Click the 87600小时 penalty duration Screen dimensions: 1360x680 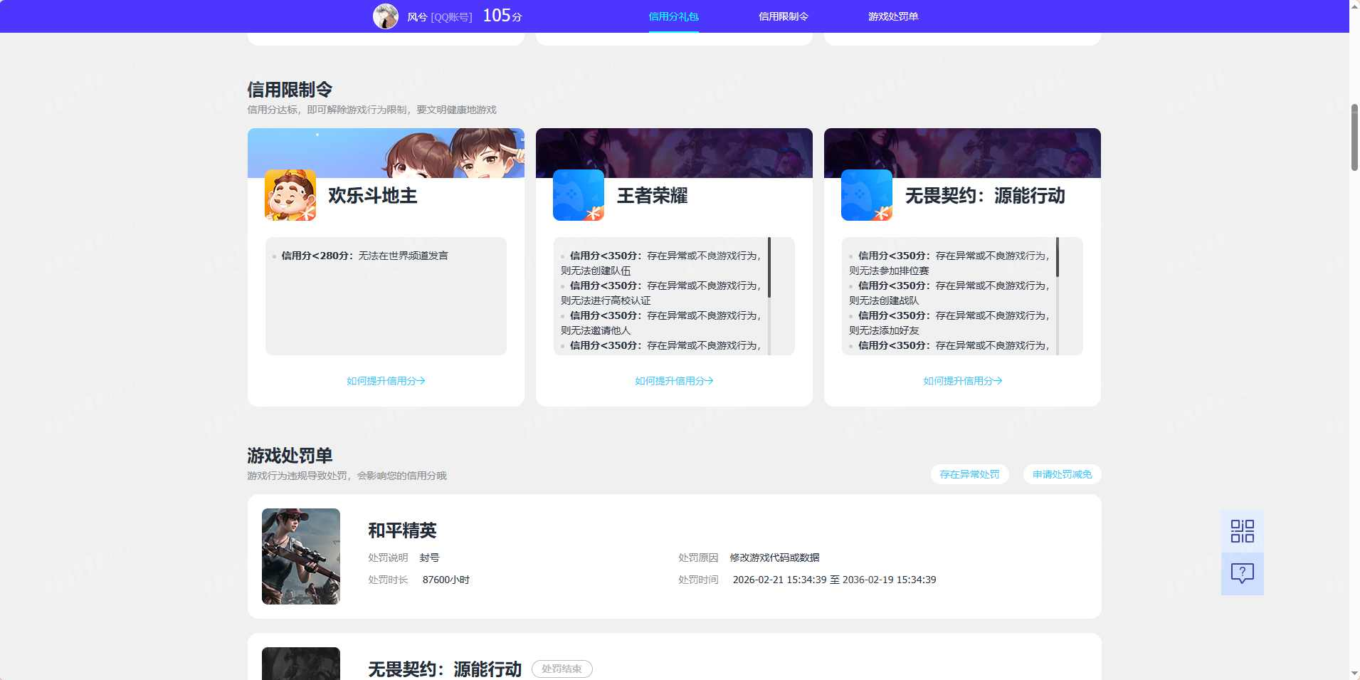pos(446,580)
